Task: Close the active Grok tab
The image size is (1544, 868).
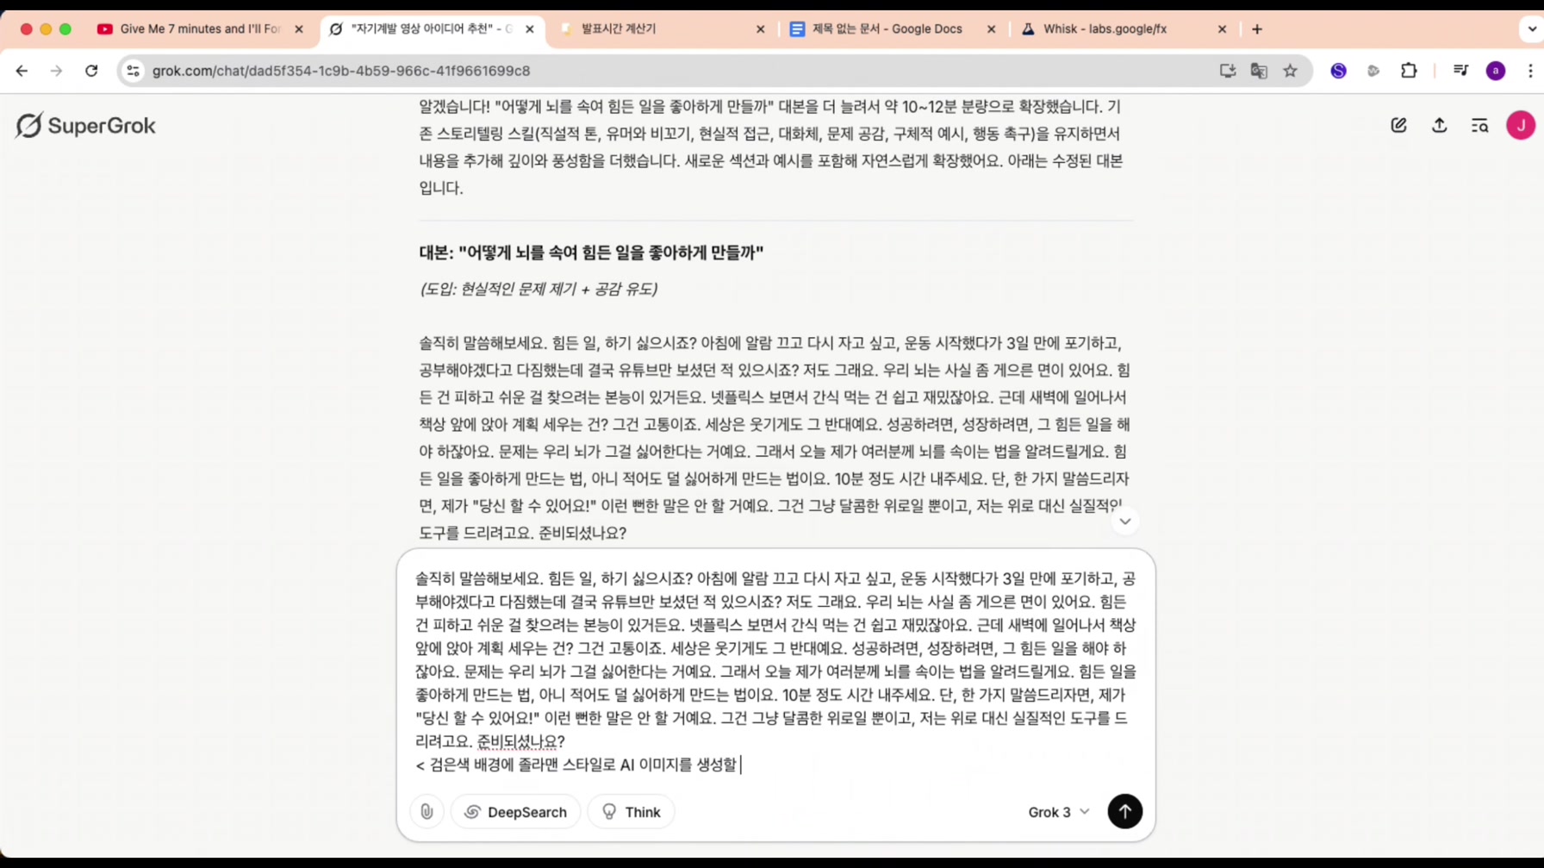Action: (x=529, y=29)
